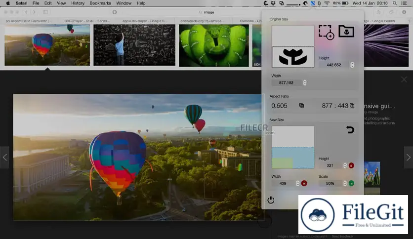Open the aspect ratio app menu-bar icon
413x239 pixels.
click(x=312, y=3)
